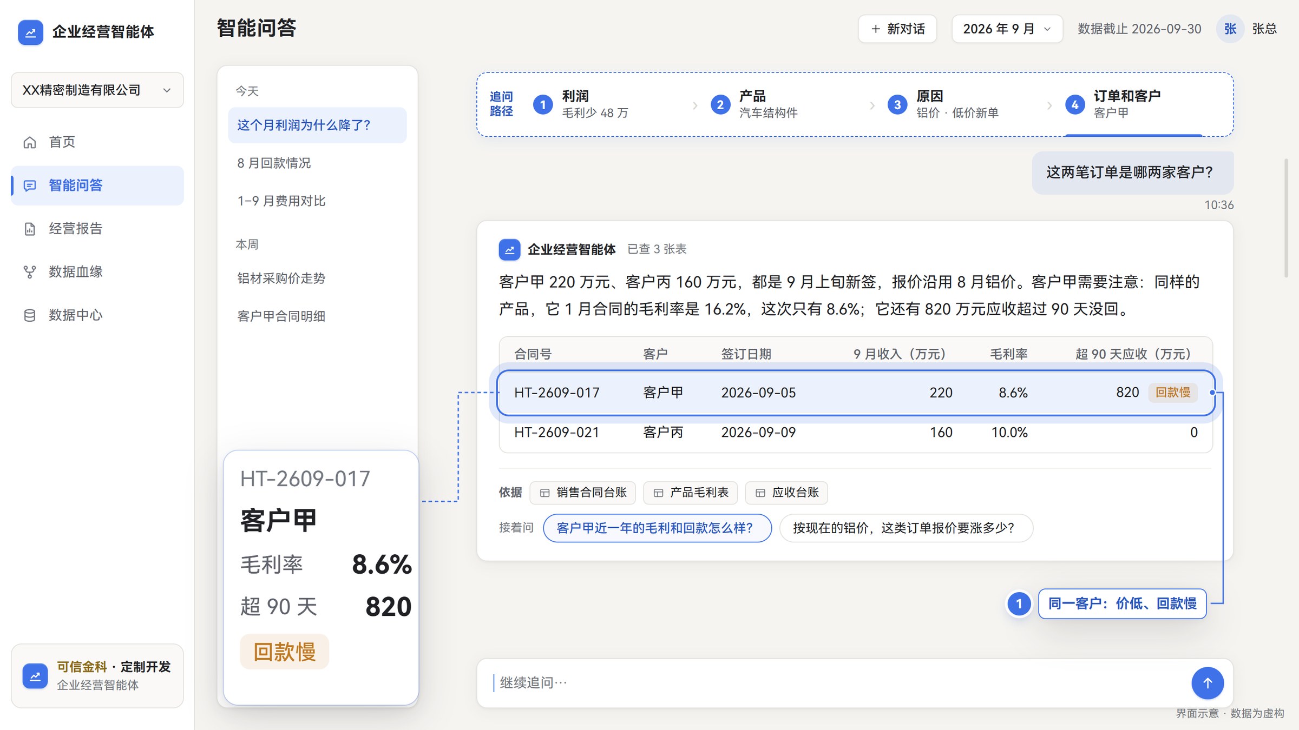This screenshot has height=730, width=1299.
Task: Open conversation 这个月利润为什么降了？
Action: [x=317, y=125]
